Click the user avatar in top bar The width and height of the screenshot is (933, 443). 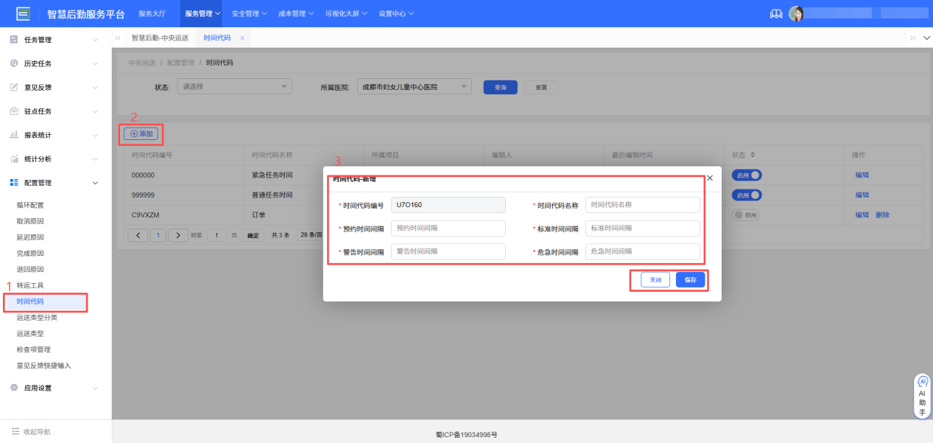click(x=797, y=13)
